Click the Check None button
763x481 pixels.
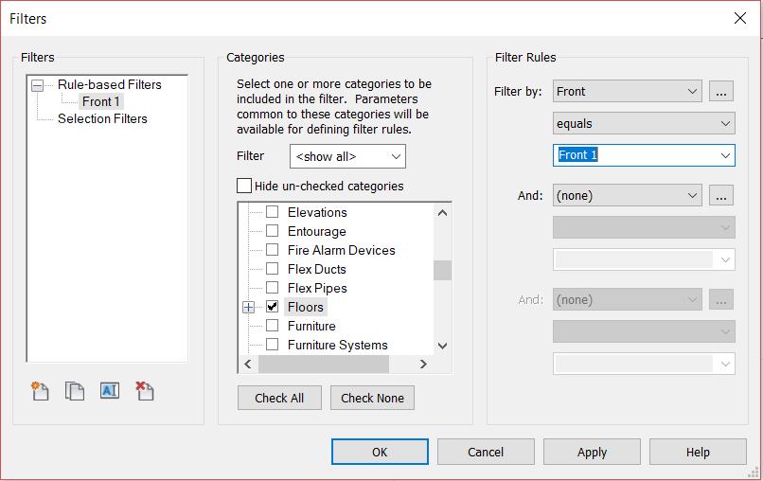click(372, 398)
